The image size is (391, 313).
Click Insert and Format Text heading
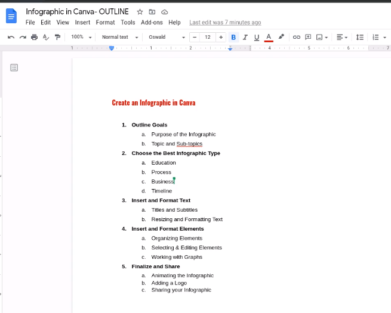point(161,200)
